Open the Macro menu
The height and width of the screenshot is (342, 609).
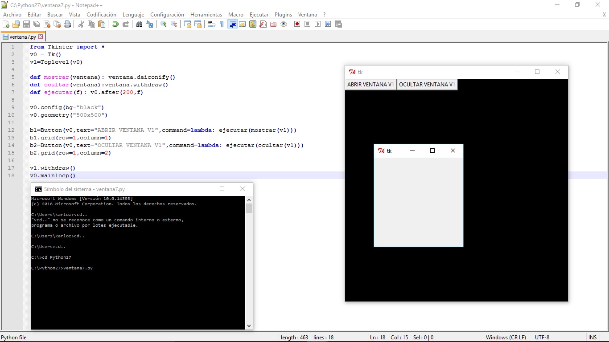coord(236,14)
